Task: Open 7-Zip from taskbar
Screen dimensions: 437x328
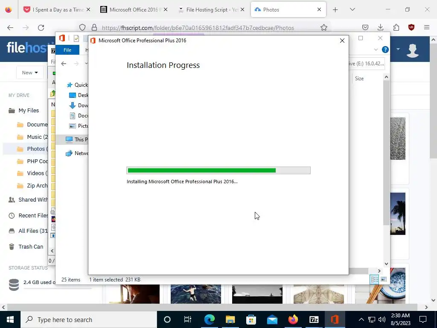Action: 314,319
